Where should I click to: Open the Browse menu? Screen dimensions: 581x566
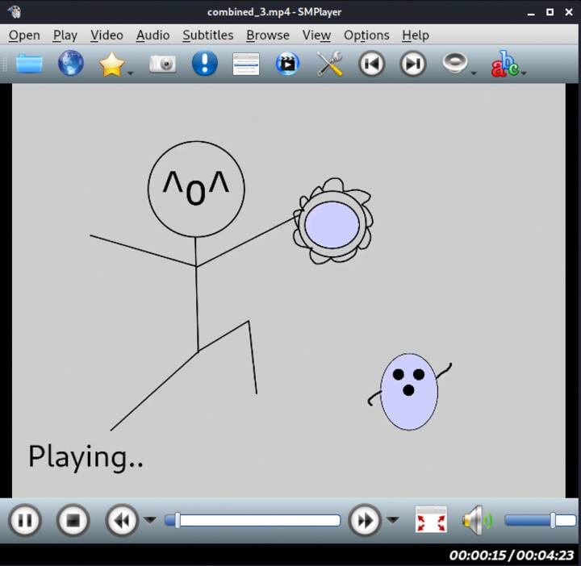[x=268, y=35]
